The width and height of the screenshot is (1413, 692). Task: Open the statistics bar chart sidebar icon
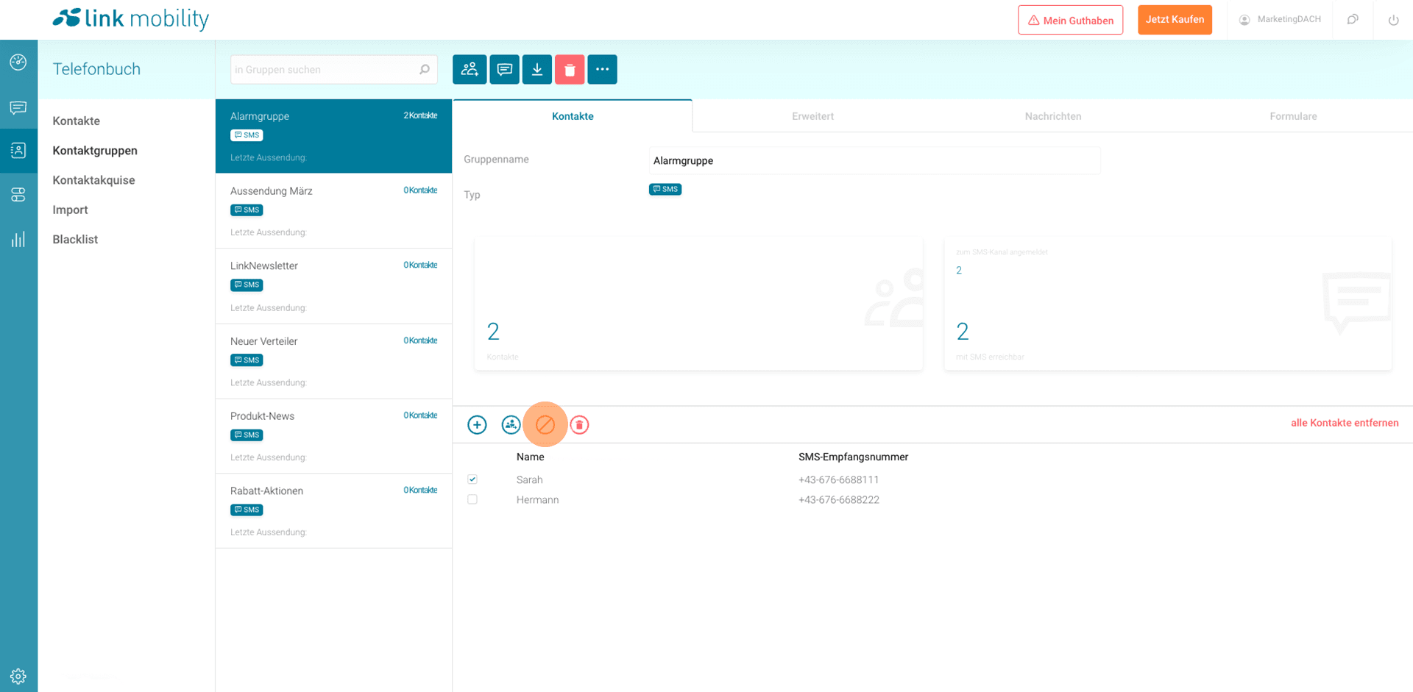click(18, 240)
